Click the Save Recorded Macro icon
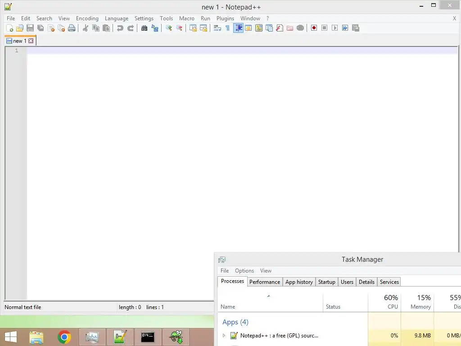The image size is (461, 346). pos(356,28)
